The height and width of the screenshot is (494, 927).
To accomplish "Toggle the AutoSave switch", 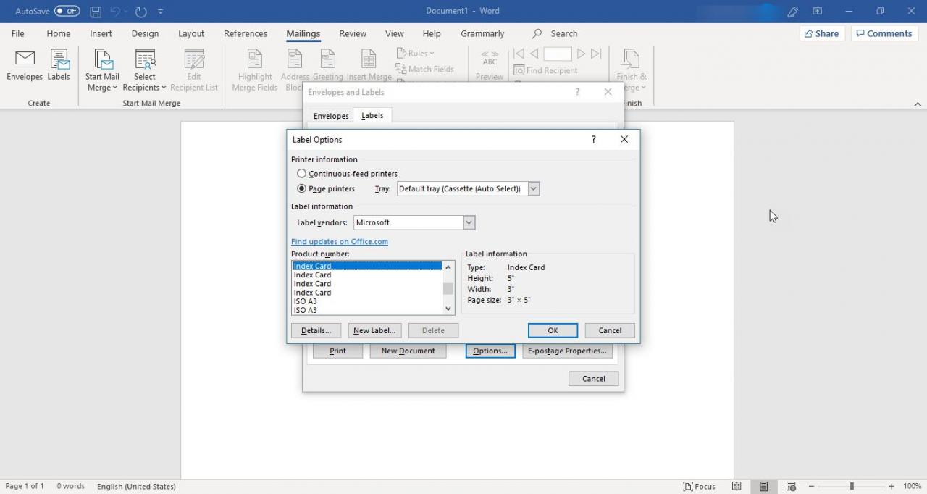I will (x=67, y=11).
